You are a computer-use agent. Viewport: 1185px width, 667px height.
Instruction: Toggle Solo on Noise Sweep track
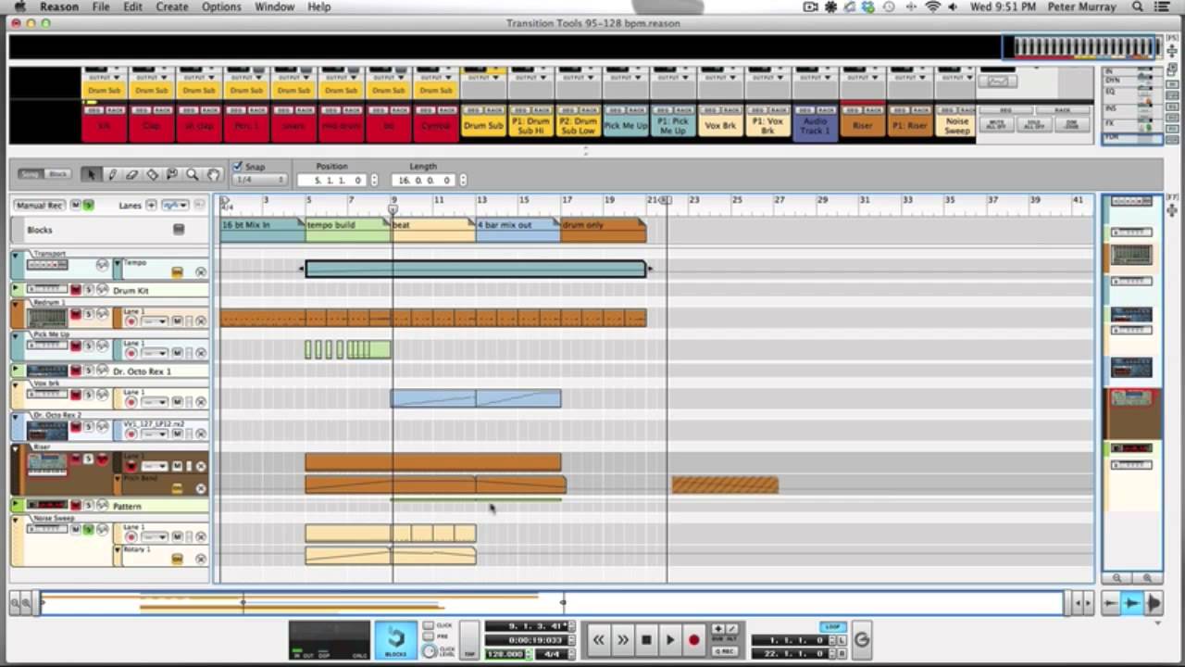[89, 529]
